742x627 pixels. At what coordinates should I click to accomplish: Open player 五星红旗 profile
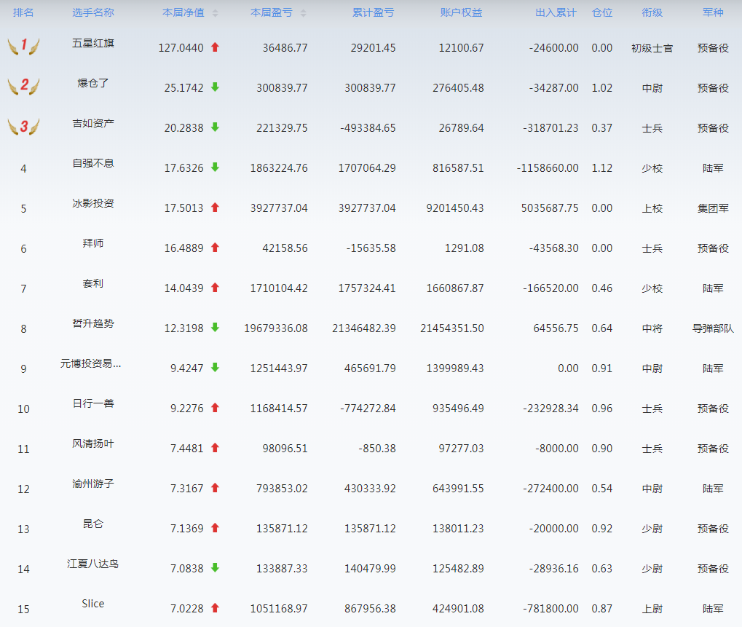point(93,43)
